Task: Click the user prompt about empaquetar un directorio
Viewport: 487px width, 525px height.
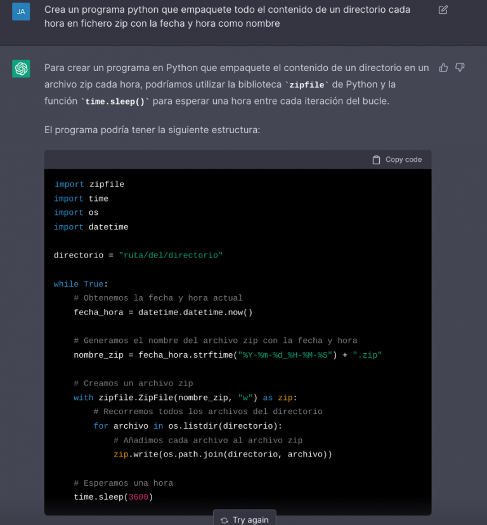Action: click(227, 16)
